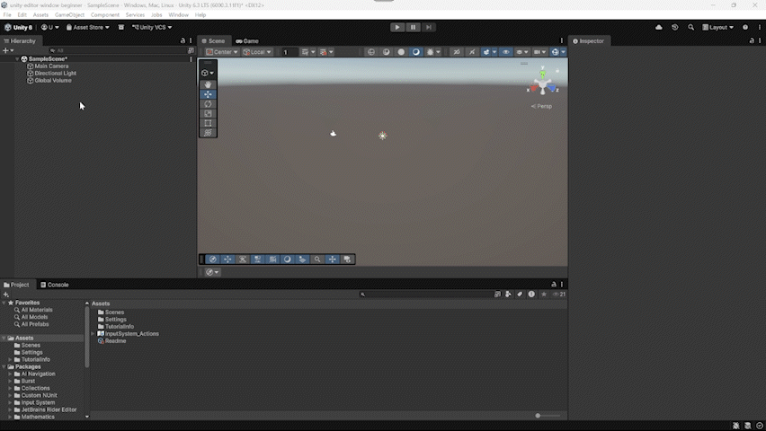Open the Unity cloud icon in the top bar
Screen dimensions: 766x431
[x=659, y=27]
